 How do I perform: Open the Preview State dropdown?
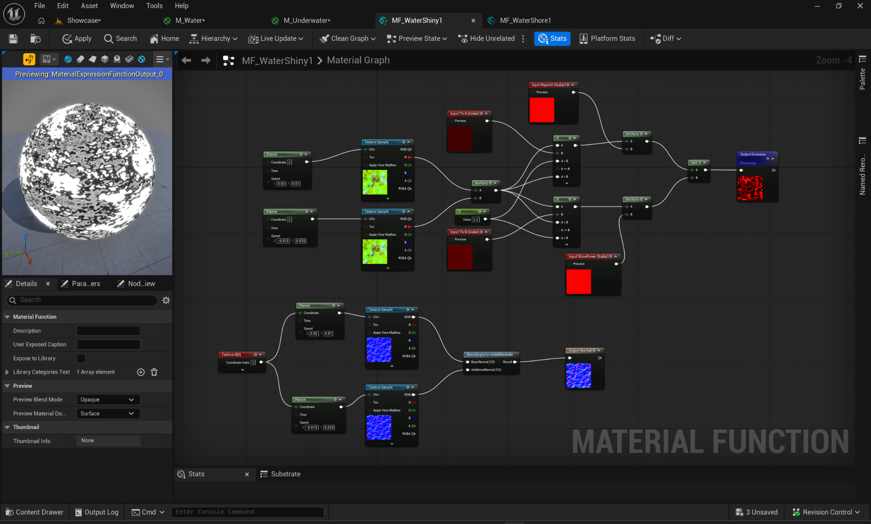click(417, 39)
